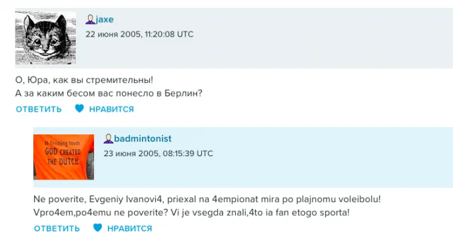
Task: Click badmintonist's reply text about voleibolu
Action: click(x=207, y=199)
